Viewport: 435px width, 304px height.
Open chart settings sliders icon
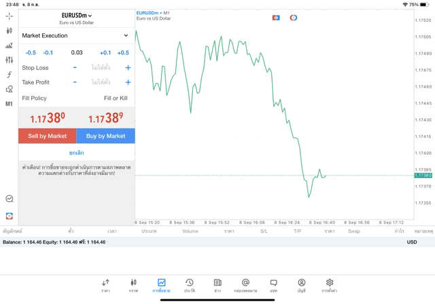9,60
